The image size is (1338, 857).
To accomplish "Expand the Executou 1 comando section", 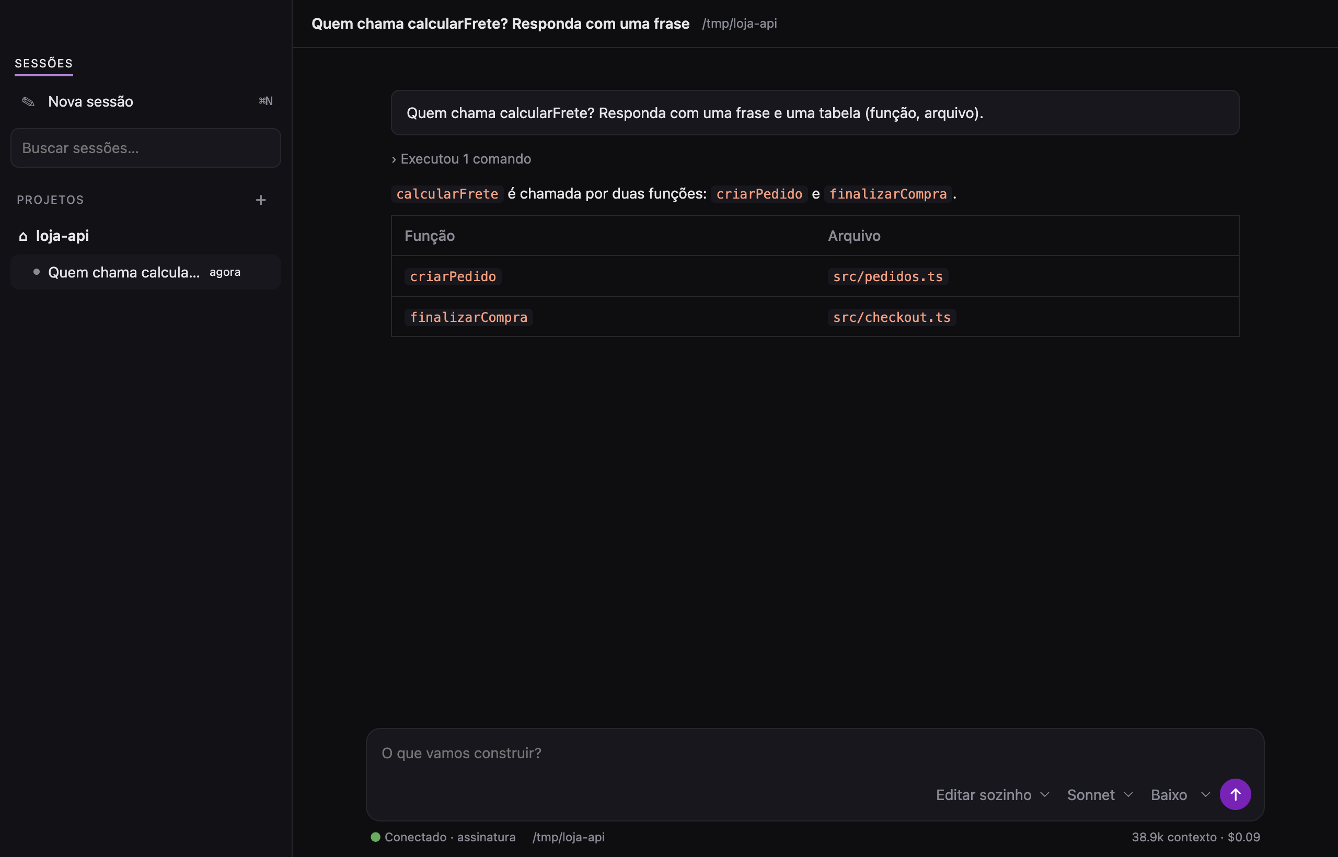I will click(461, 159).
